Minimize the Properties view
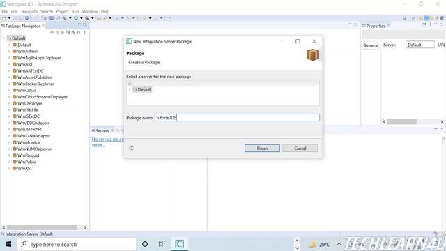 click(436, 24)
